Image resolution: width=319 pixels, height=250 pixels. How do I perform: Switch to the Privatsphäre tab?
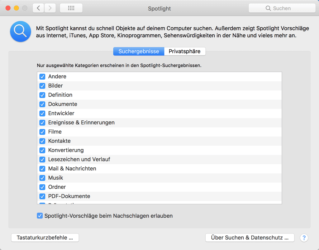coord(185,51)
